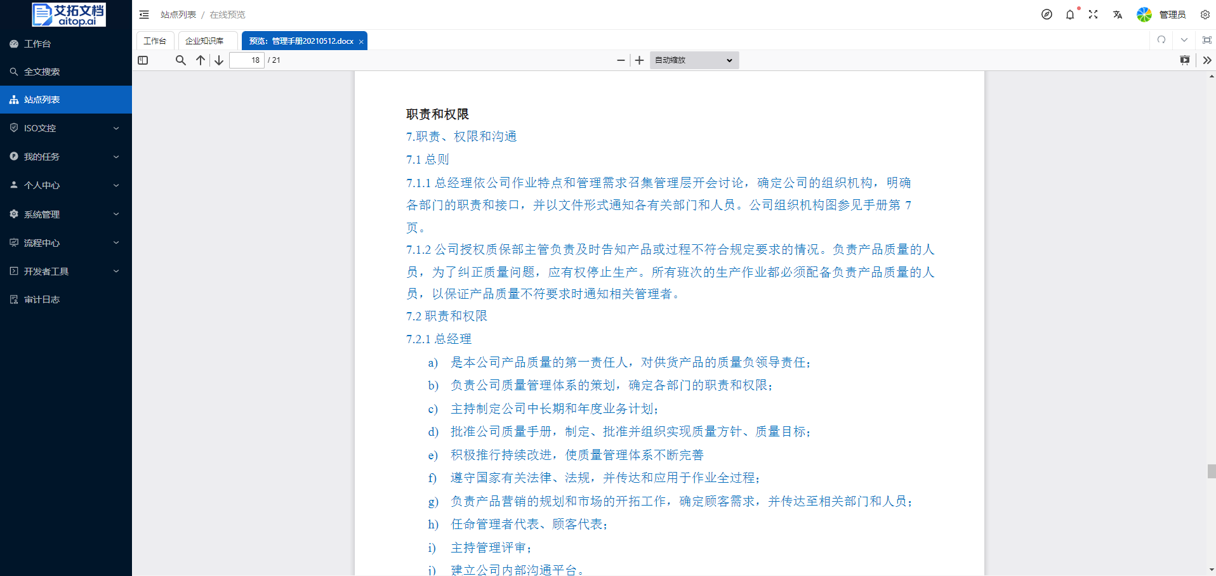1216x576 pixels.
Task: Zoom in with the plus button
Action: point(639,60)
